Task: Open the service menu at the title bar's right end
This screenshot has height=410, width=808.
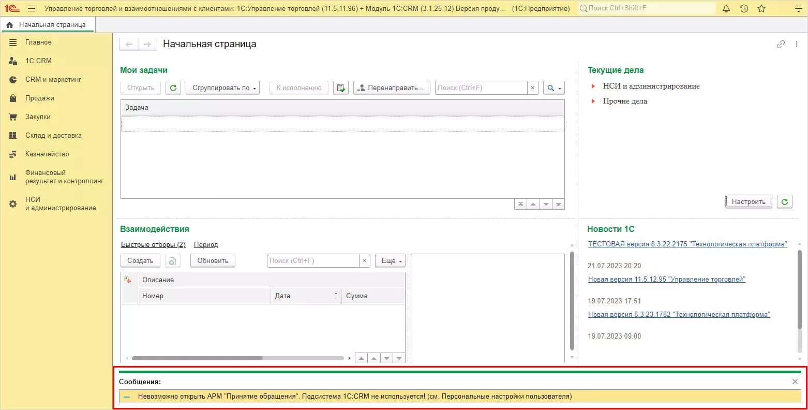Action: [x=798, y=8]
